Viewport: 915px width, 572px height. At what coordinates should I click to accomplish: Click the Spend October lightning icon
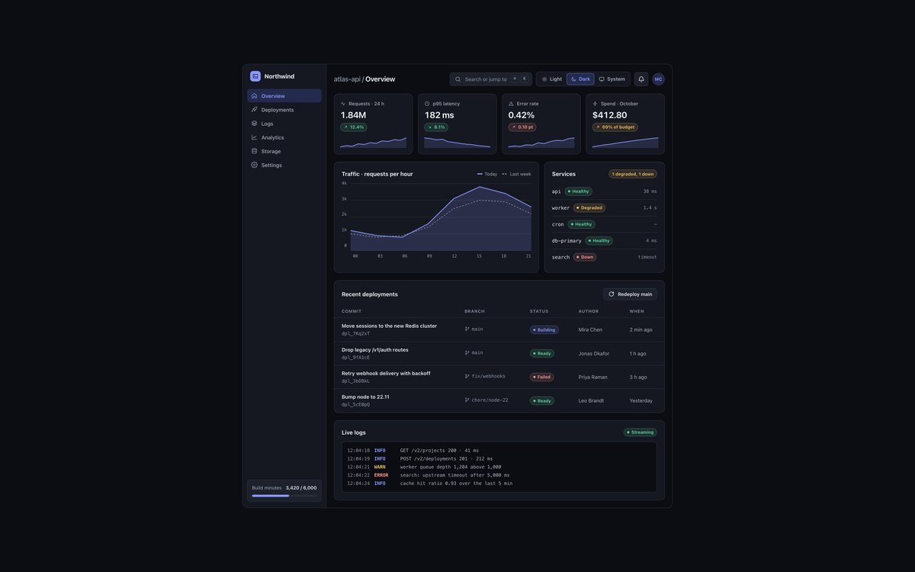click(595, 104)
